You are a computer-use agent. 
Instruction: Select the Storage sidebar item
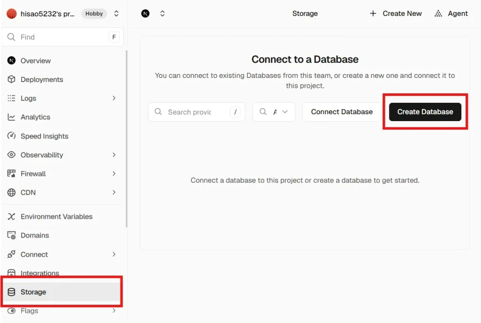(x=62, y=292)
